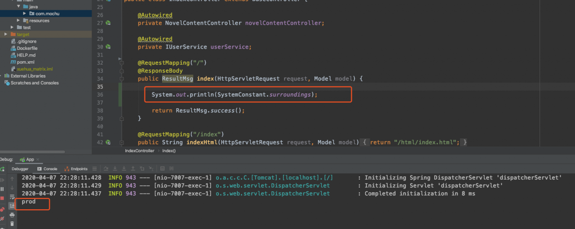Click IndexController in the breadcrumb bar
575x229 pixels.
[x=139, y=151]
